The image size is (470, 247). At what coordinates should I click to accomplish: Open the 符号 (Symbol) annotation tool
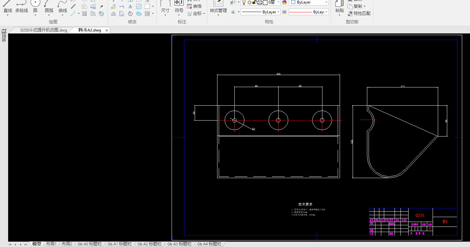pos(179,8)
